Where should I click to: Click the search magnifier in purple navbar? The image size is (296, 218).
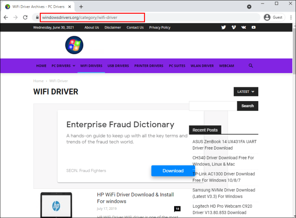(251, 66)
